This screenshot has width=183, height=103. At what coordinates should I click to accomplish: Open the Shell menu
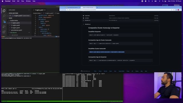(x=14, y=1)
